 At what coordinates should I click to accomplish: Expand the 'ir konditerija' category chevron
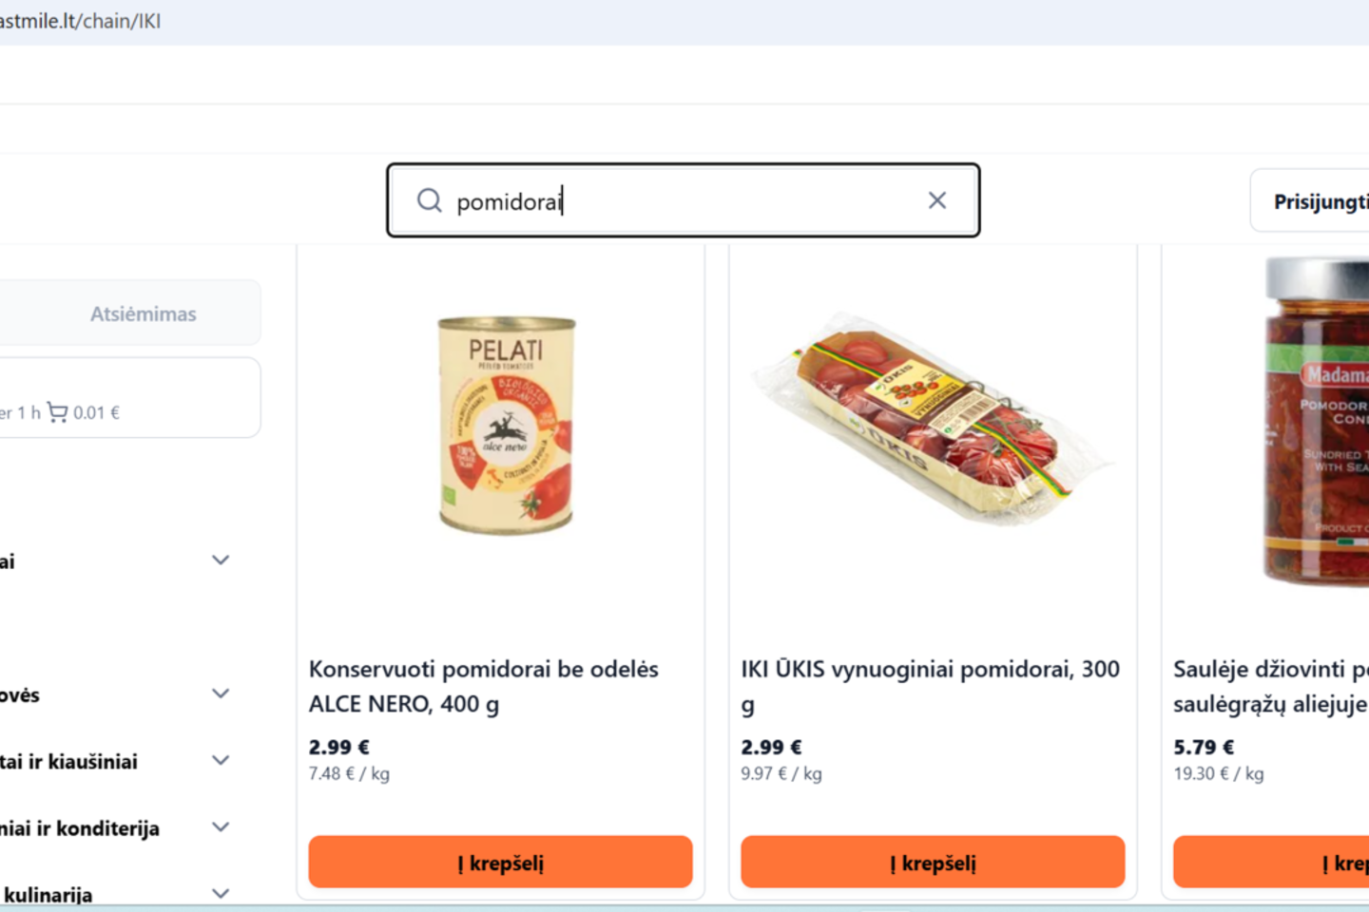[221, 826]
